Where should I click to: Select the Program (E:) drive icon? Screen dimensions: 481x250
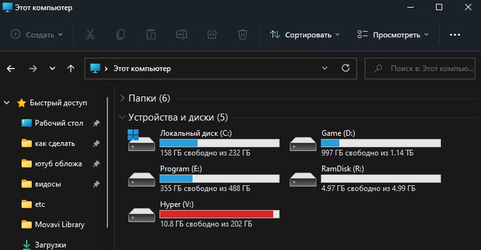pyautogui.click(x=141, y=180)
